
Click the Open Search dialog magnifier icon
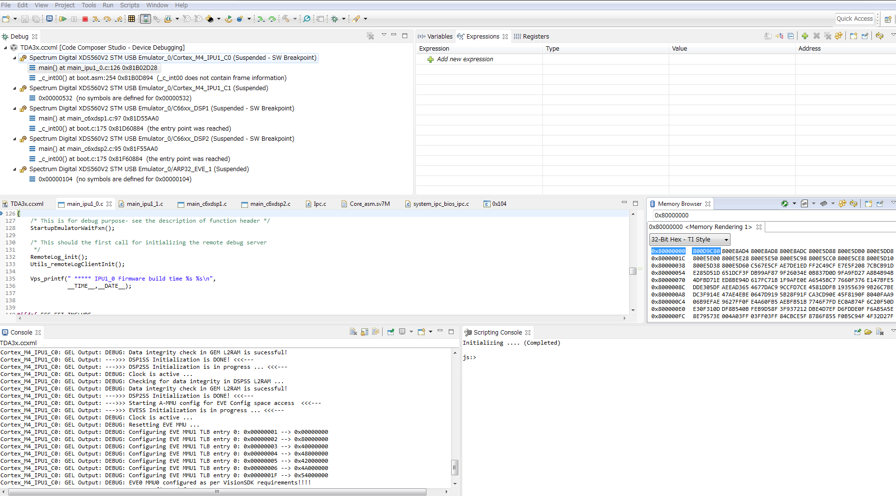point(306,19)
